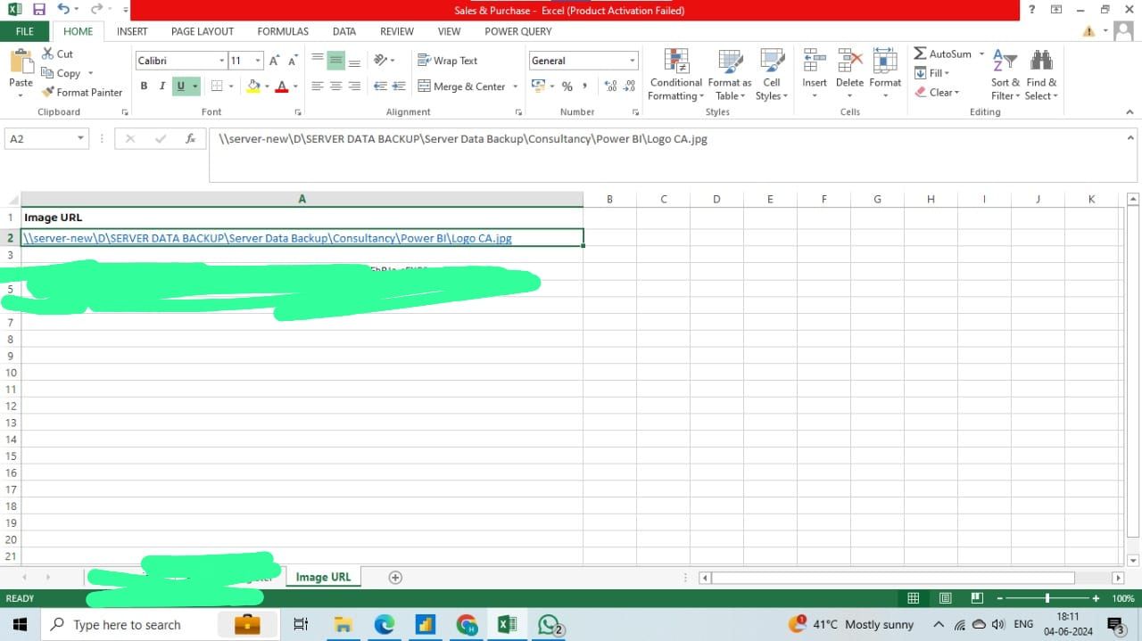Click the Increase Indent icon
The height and width of the screenshot is (641, 1142).
[x=399, y=86]
